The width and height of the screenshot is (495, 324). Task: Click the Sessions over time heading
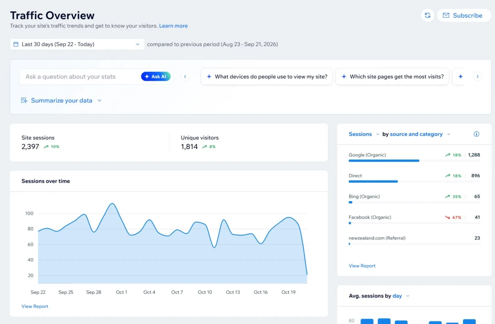(x=46, y=181)
